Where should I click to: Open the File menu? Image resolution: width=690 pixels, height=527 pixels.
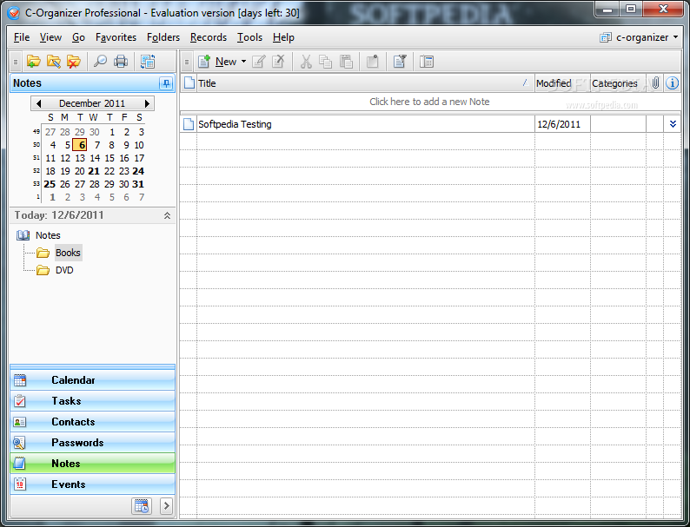click(22, 37)
